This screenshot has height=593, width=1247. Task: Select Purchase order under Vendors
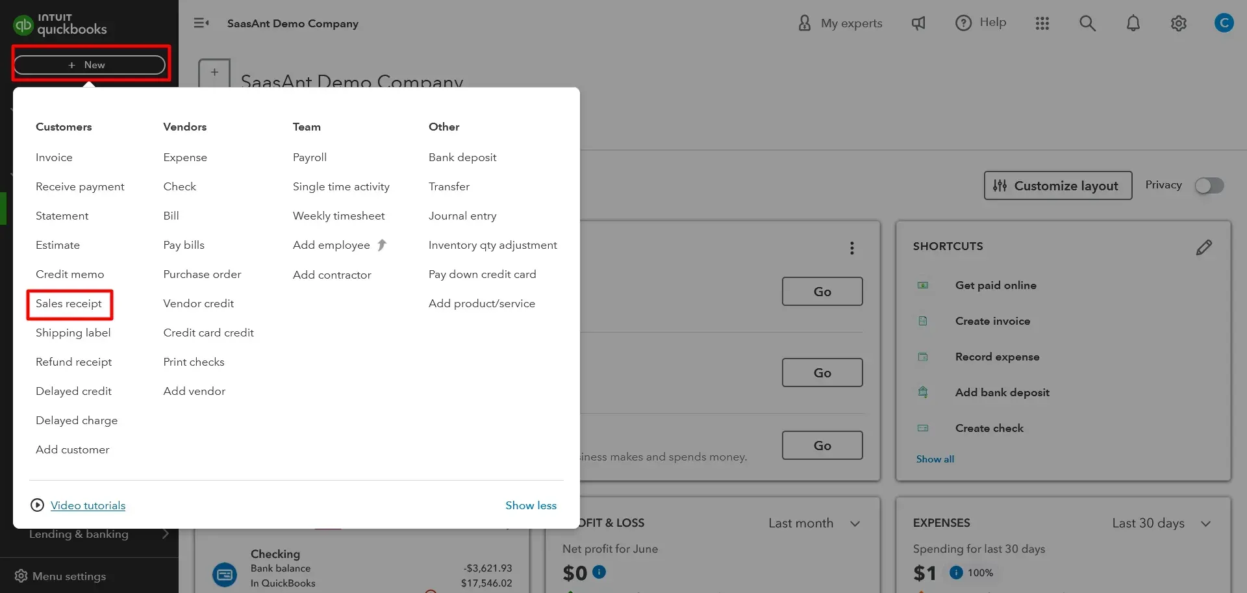[x=202, y=275]
